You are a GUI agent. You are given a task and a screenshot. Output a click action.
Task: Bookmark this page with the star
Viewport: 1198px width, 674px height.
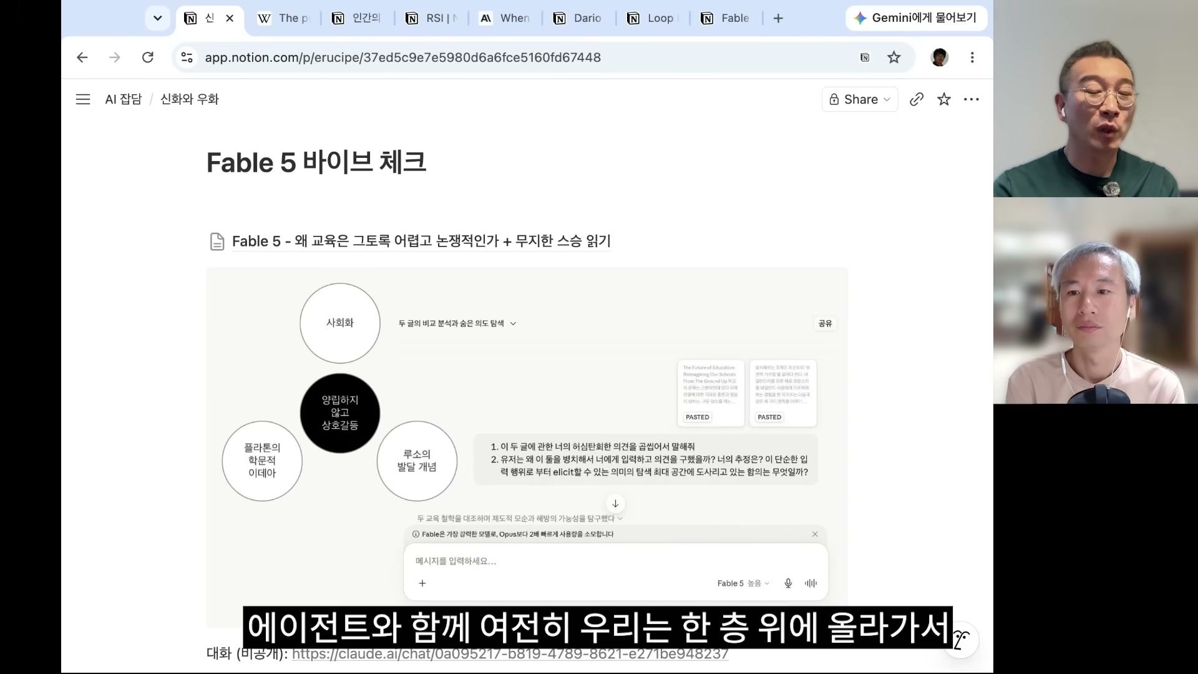click(894, 57)
